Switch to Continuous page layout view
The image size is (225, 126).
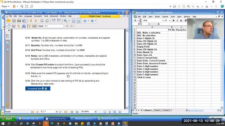110,112
